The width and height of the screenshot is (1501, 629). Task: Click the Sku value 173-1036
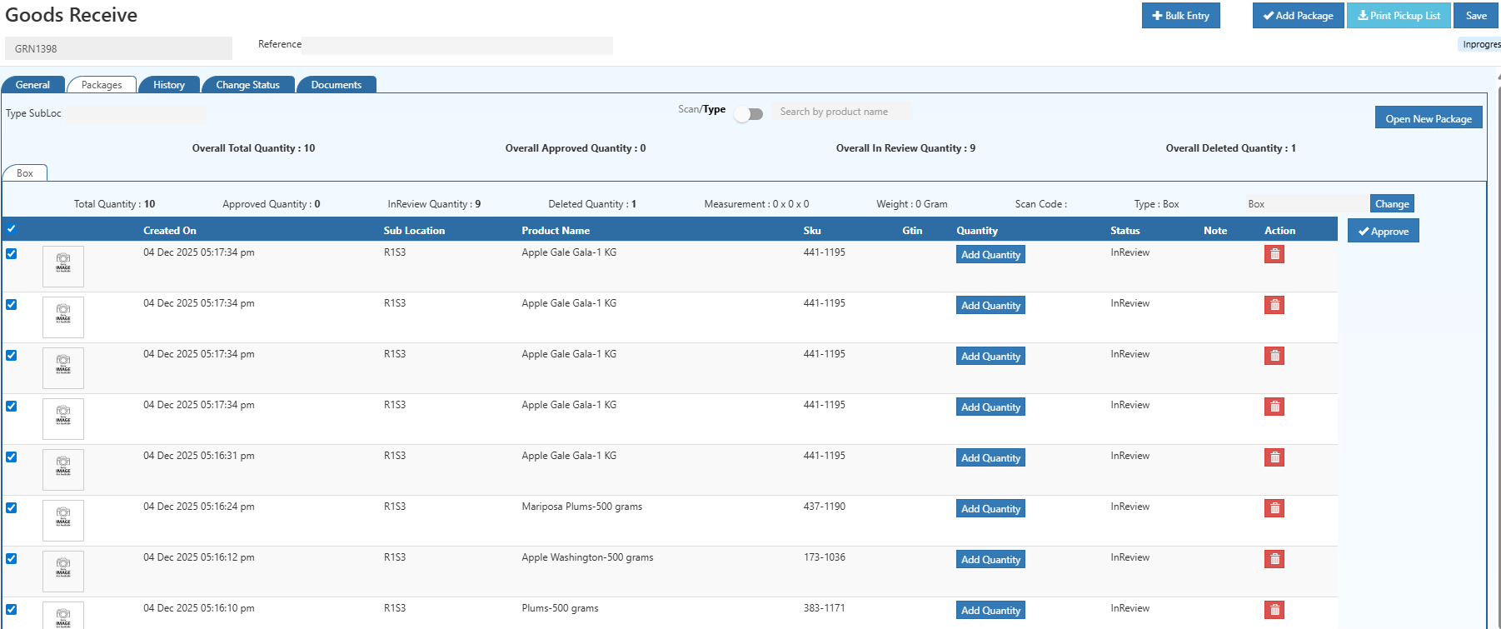[x=825, y=557]
